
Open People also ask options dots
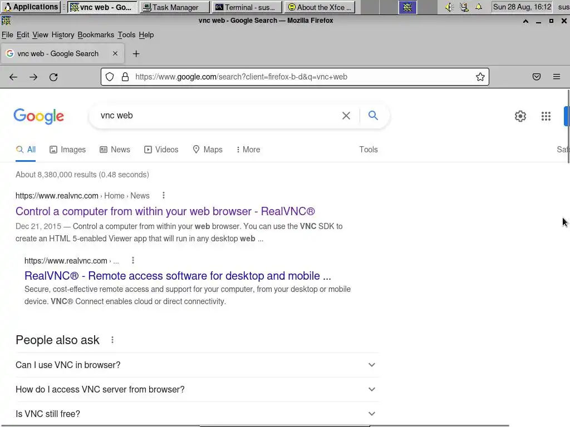[x=112, y=340]
